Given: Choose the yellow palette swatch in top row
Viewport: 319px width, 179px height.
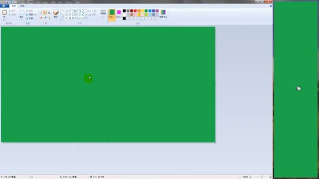Looking at the screenshot, I should [143, 11].
